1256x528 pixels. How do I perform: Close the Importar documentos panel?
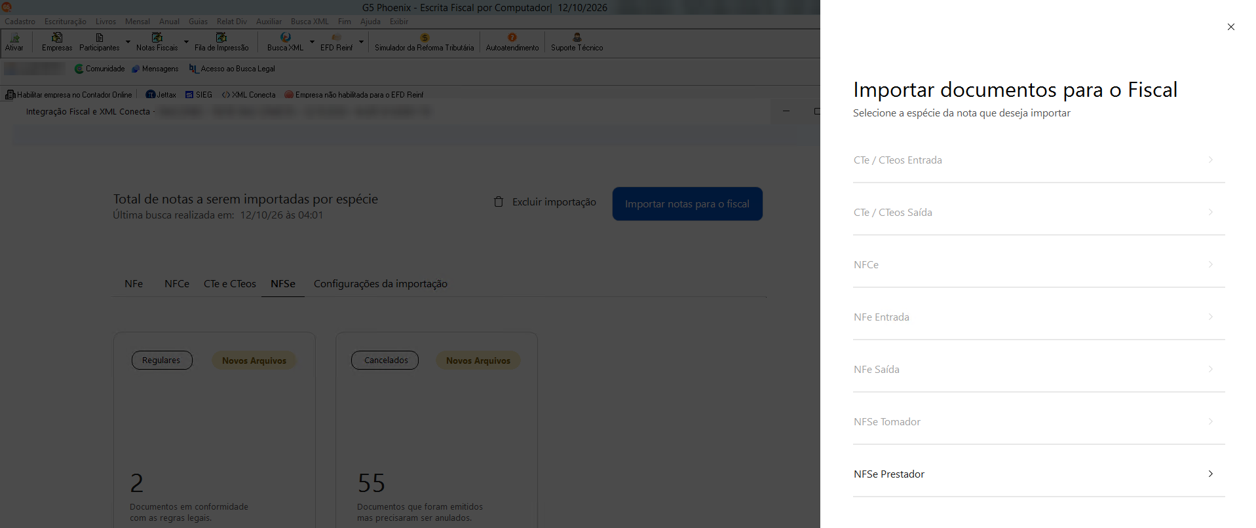click(x=1231, y=27)
